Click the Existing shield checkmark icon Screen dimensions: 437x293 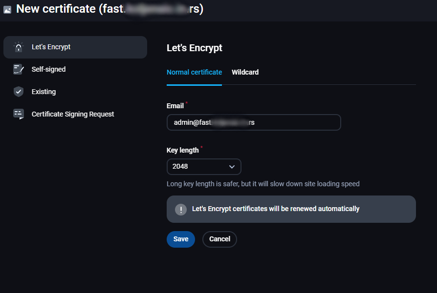coord(19,92)
